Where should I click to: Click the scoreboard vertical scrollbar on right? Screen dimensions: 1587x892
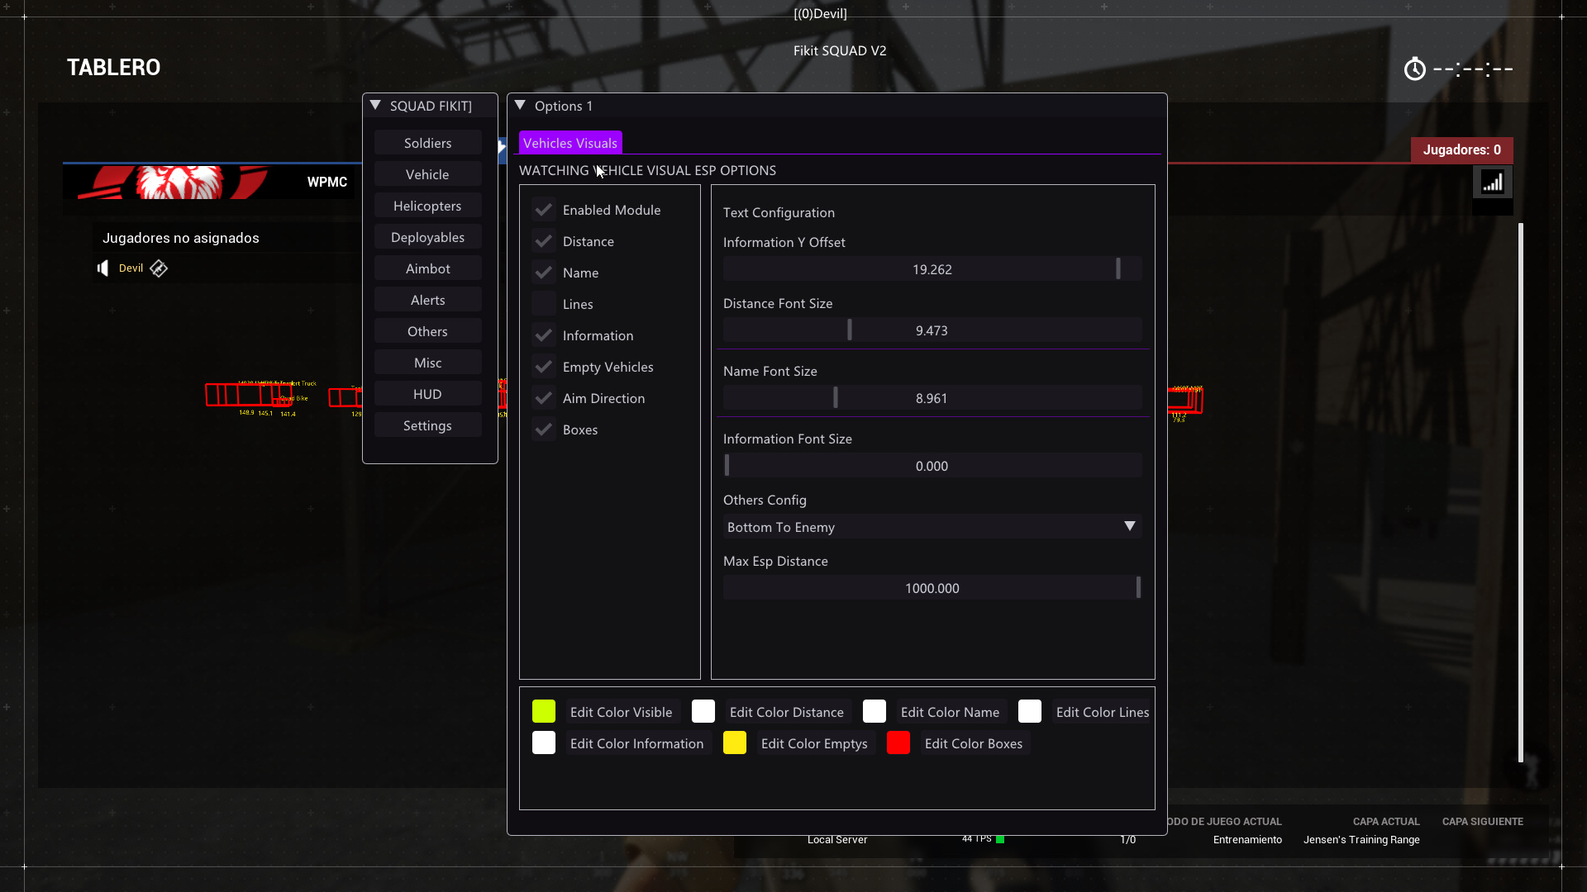1520,491
